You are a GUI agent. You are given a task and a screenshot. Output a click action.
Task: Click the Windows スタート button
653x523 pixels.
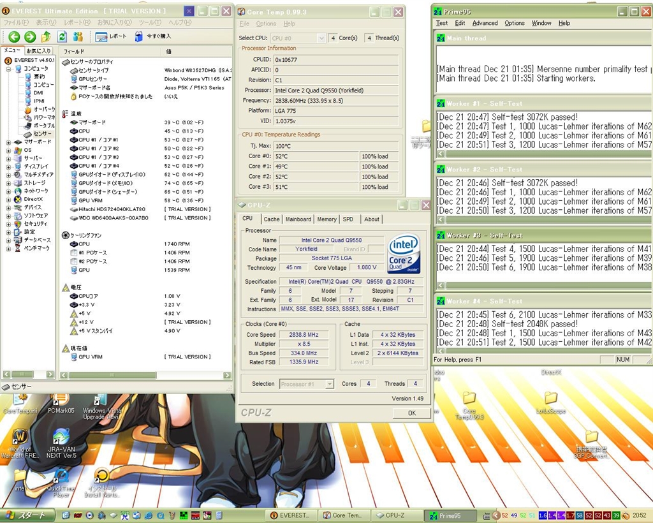(26, 515)
